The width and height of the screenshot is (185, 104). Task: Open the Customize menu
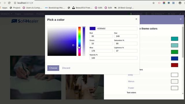coord(29,14)
